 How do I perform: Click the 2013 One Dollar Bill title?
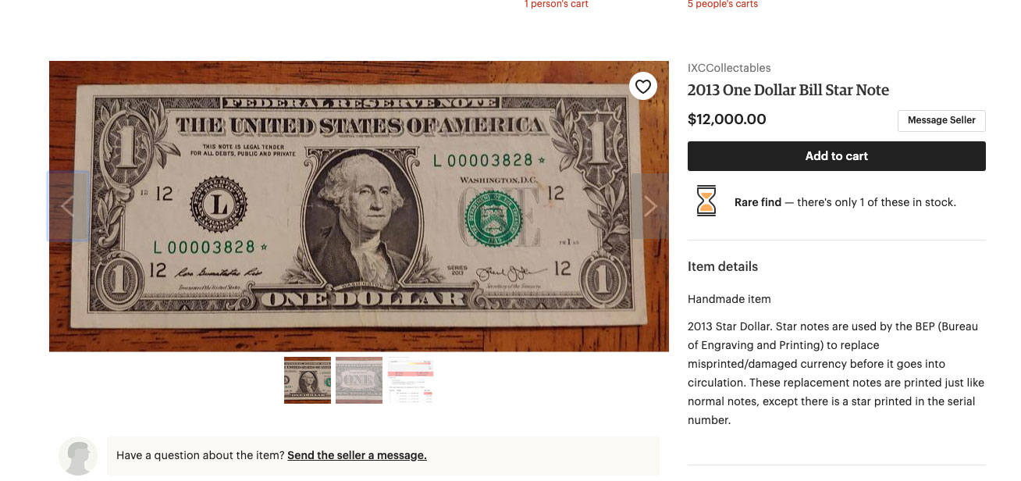[788, 90]
